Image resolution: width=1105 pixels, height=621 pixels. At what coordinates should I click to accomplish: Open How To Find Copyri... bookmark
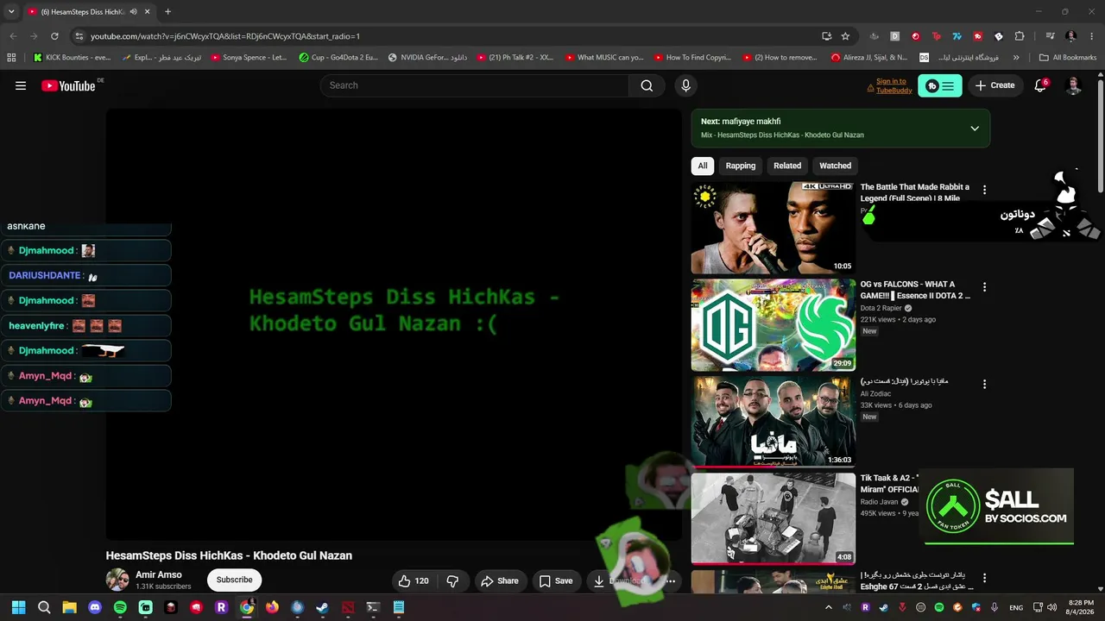[x=692, y=58]
